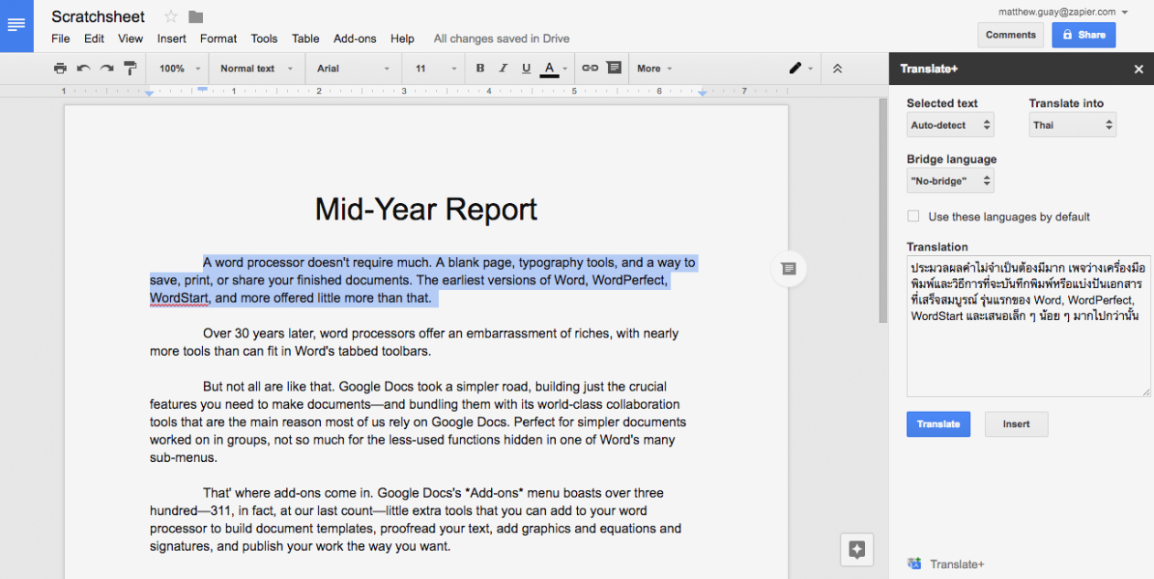Expand the Arial font dropdown
This screenshot has width=1154, height=579.
(353, 69)
